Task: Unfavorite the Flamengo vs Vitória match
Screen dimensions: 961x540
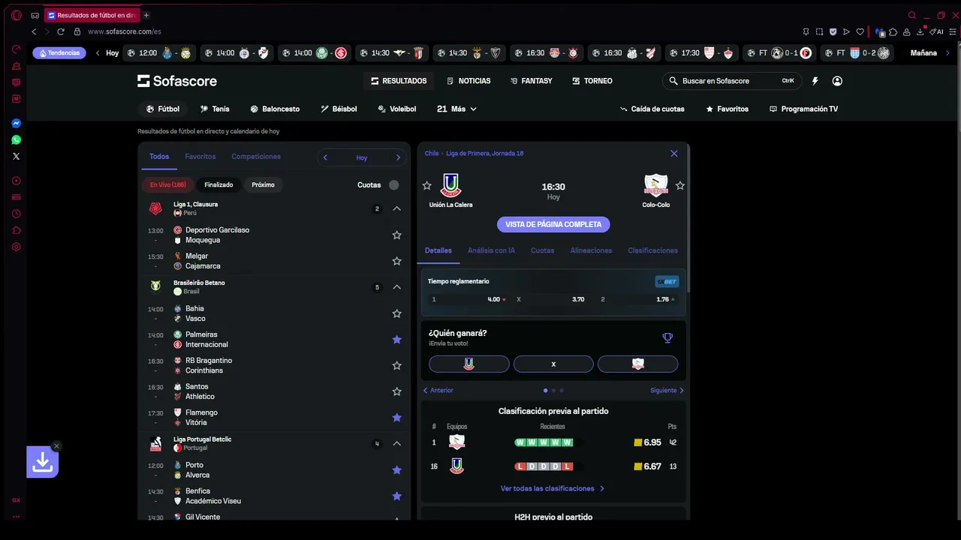Action: tap(396, 418)
